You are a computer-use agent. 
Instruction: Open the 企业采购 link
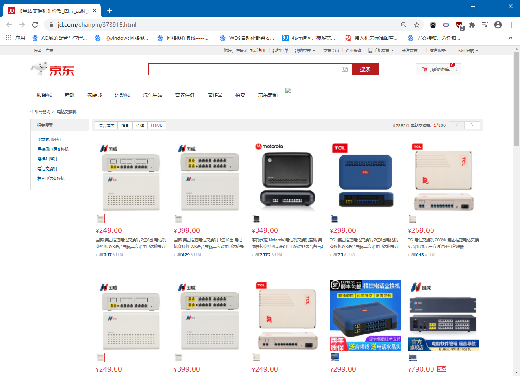[354, 51]
